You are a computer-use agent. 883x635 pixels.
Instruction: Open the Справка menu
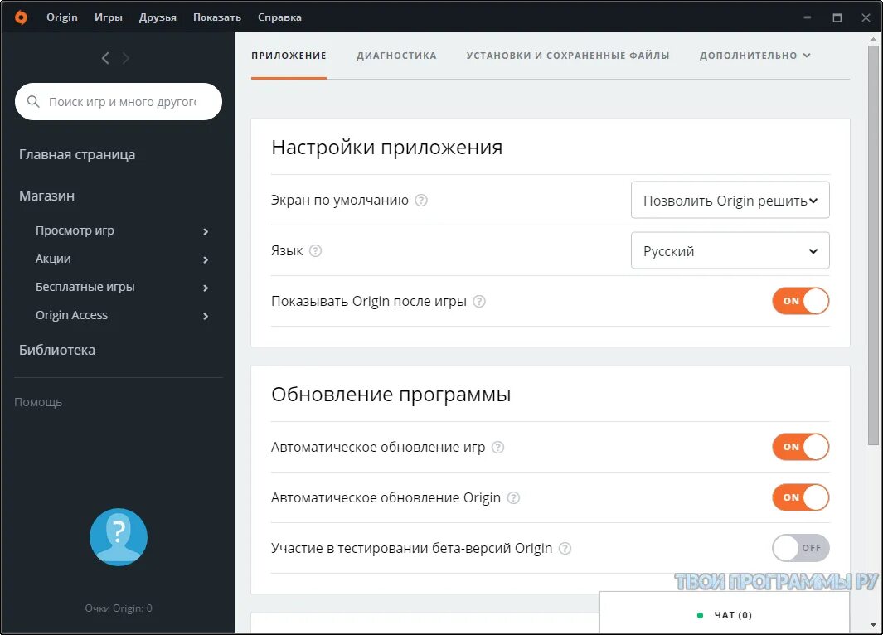(279, 17)
